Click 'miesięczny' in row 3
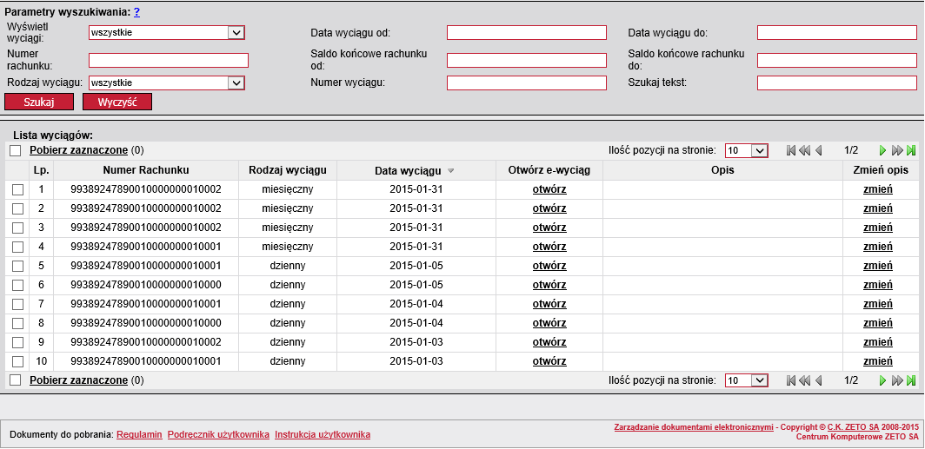This screenshot has height=449, width=925. point(288,228)
